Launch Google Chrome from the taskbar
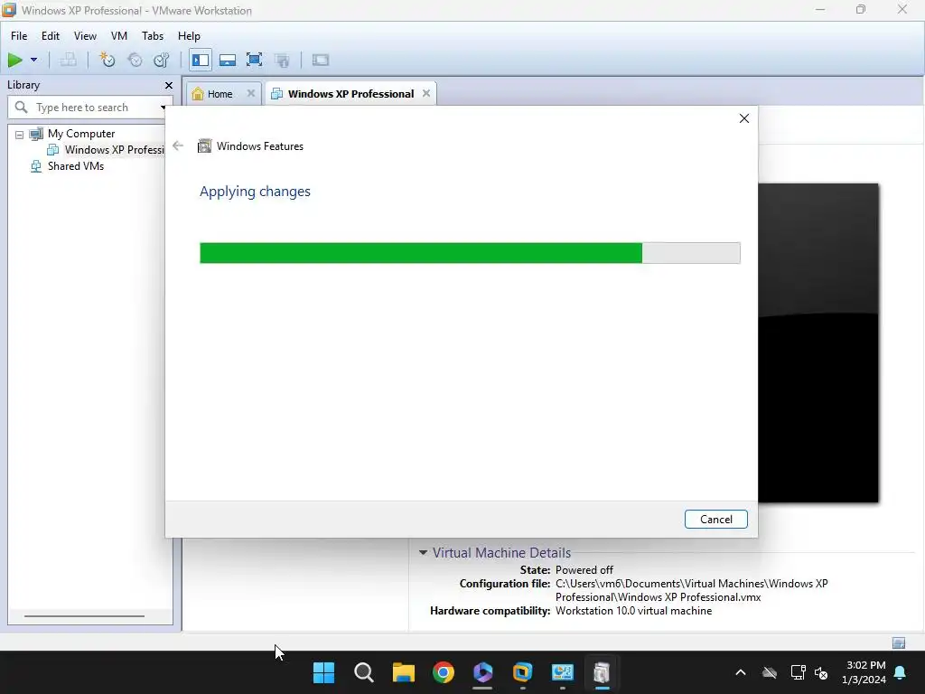 pyautogui.click(x=443, y=672)
